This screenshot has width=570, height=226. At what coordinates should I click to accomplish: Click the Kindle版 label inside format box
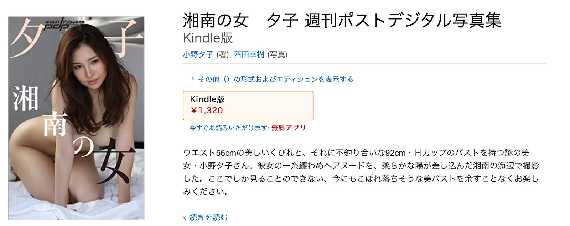click(207, 99)
